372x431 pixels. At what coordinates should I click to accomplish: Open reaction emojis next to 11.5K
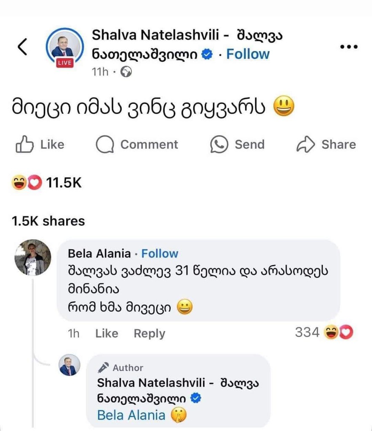(x=27, y=183)
